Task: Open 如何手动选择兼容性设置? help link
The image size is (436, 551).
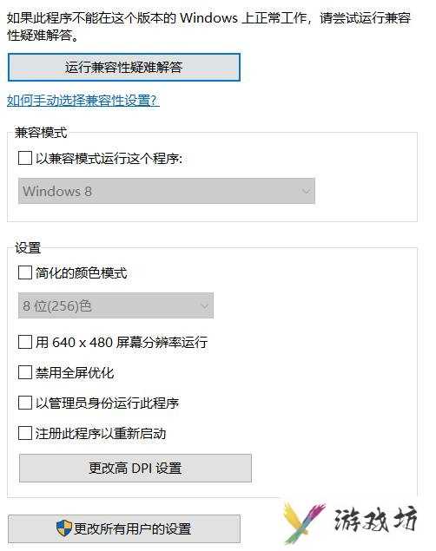Action: pos(83,101)
